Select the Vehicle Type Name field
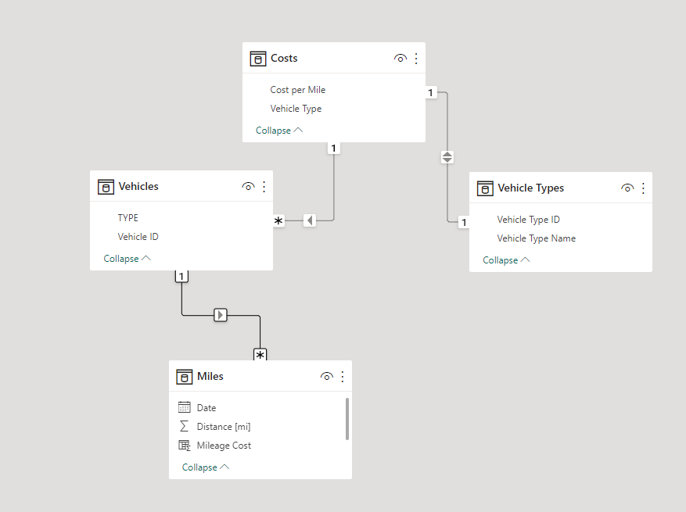Viewport: 686px width, 512px height. [536, 238]
